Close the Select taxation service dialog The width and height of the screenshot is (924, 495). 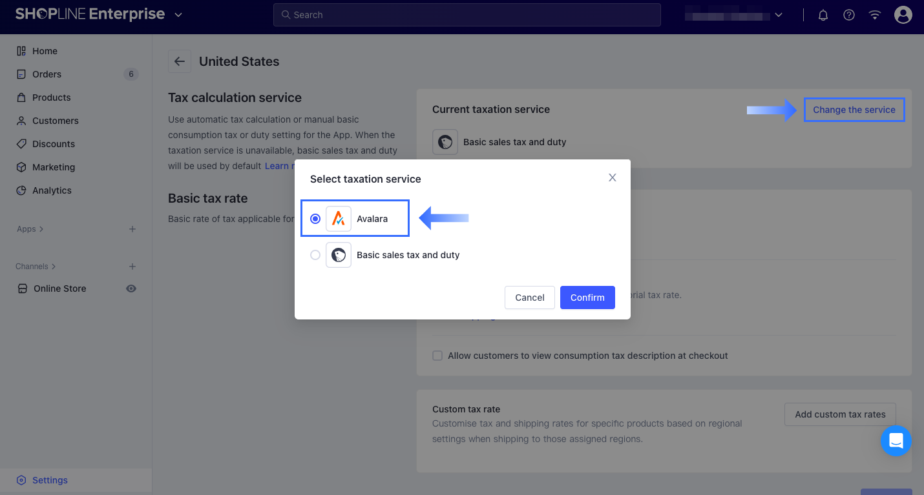coord(613,177)
